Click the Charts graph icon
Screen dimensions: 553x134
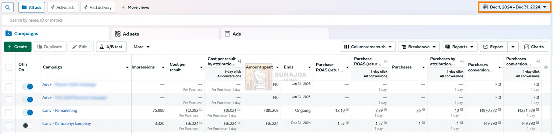tap(527, 47)
